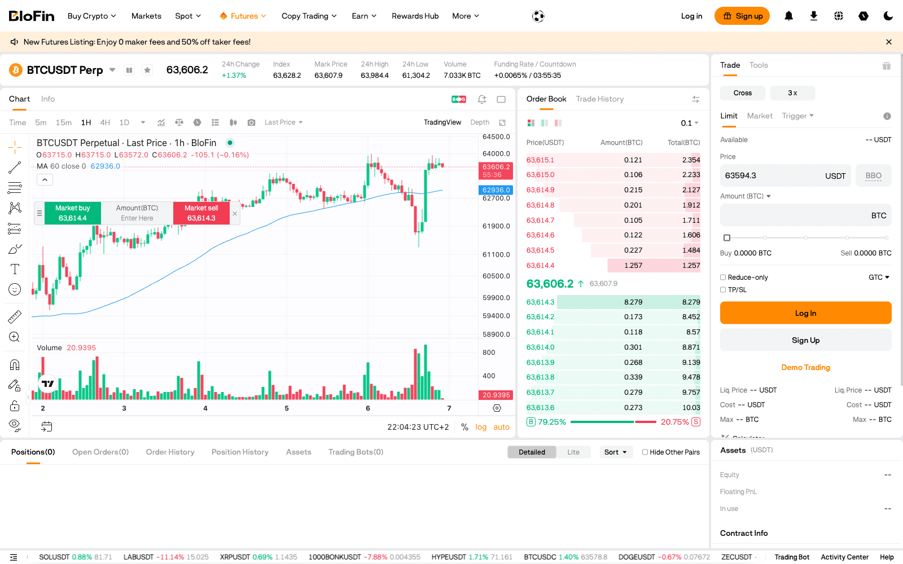Switch to Trade History tab

tap(600, 99)
